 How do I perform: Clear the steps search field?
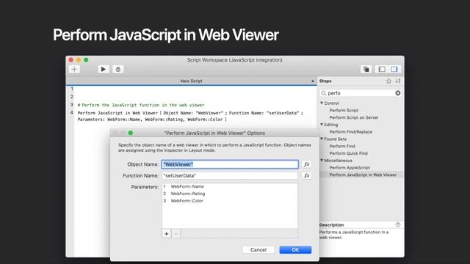pos(398,93)
